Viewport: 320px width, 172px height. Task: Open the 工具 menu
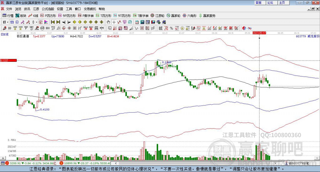[69, 9]
